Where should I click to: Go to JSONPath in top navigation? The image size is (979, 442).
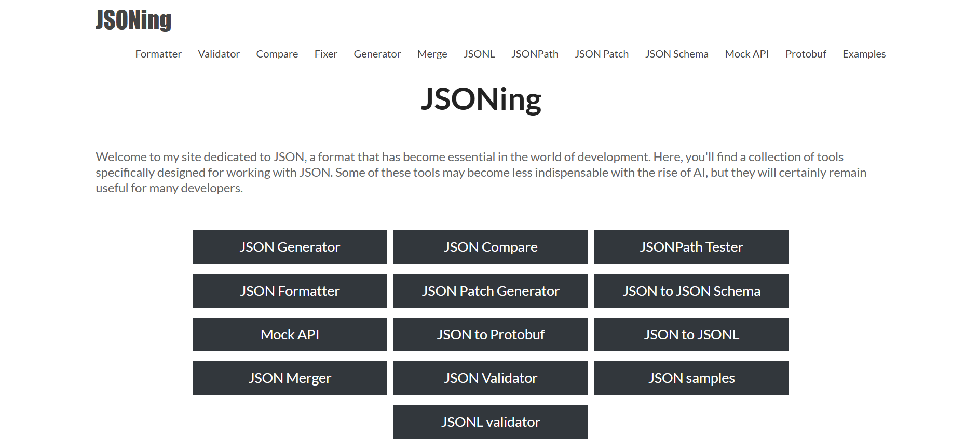click(535, 54)
